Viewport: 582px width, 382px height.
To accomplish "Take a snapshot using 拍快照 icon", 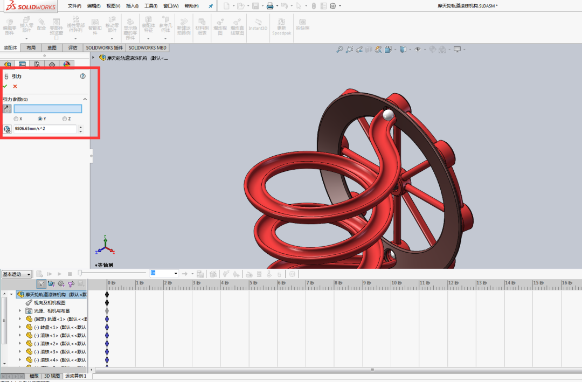I will [303, 24].
